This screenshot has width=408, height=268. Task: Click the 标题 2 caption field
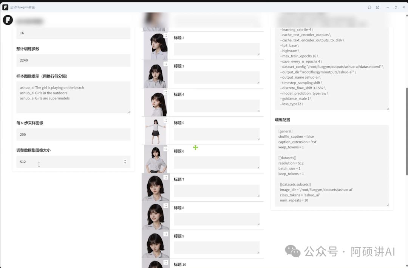point(217,49)
